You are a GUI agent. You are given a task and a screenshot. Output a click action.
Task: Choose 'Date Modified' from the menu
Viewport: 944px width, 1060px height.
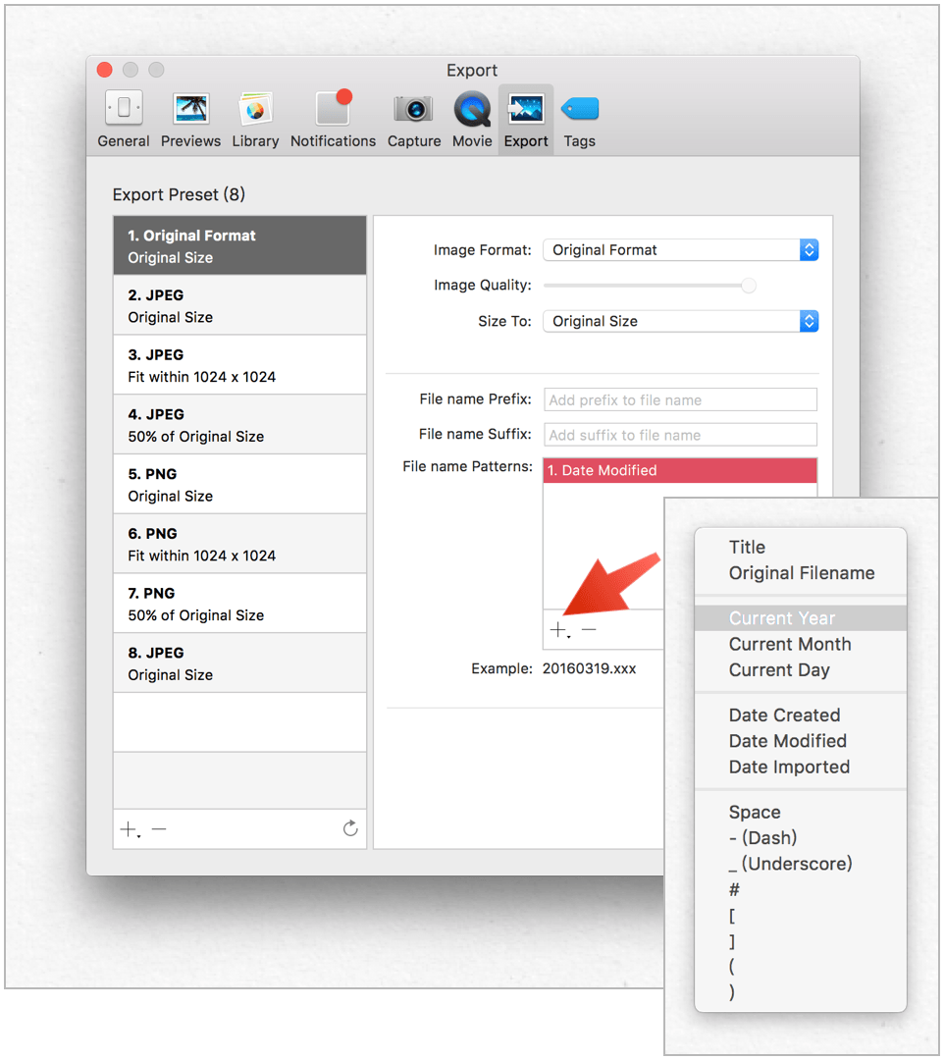point(801,741)
